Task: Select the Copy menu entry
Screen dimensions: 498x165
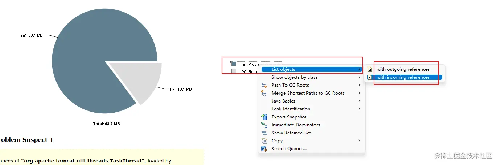Action: (312, 141)
